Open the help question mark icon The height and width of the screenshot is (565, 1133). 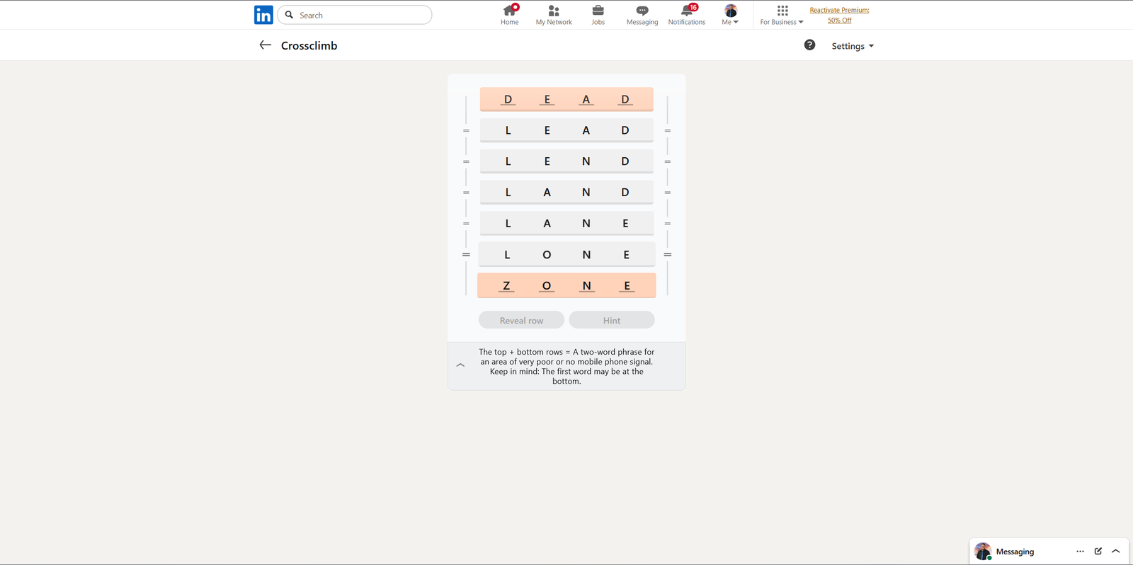809,45
